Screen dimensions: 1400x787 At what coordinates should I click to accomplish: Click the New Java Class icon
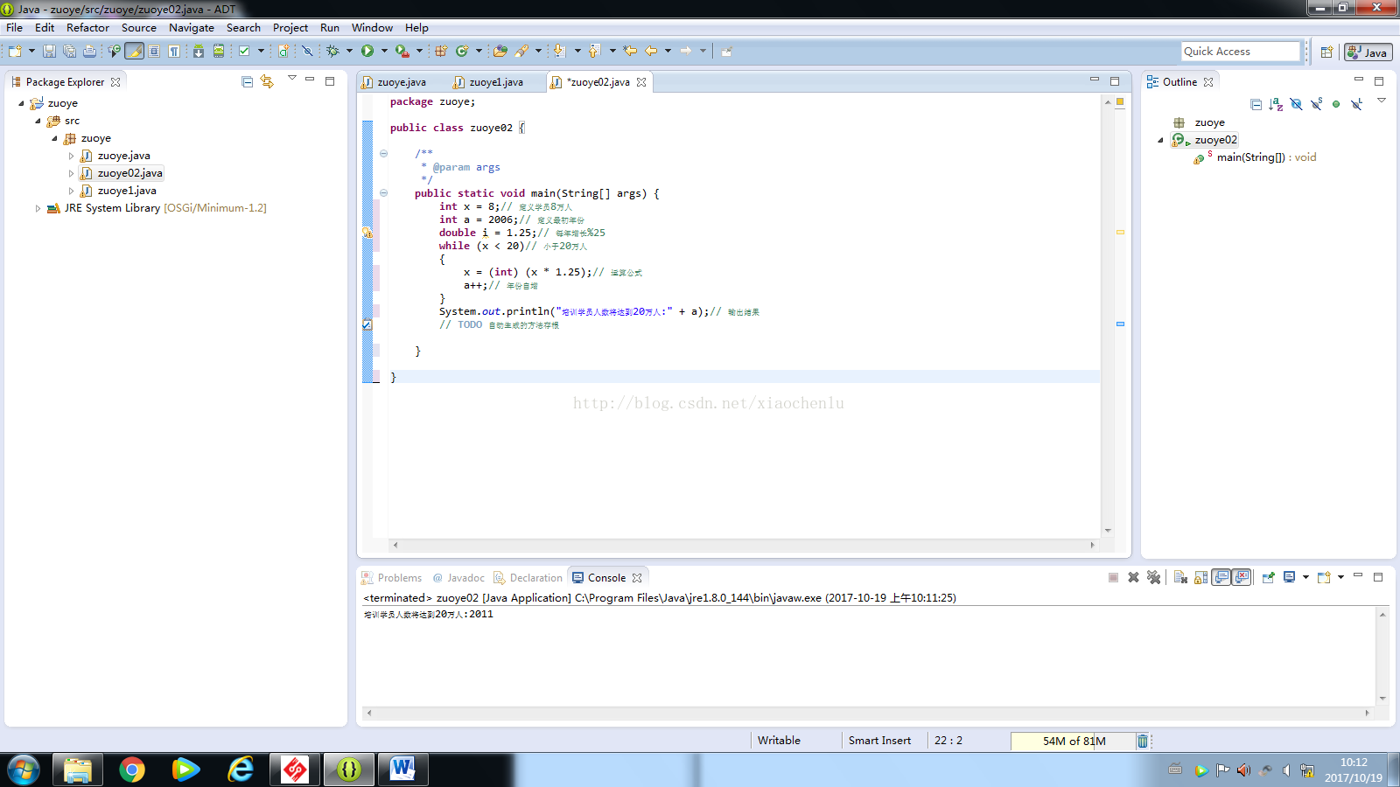coord(462,51)
